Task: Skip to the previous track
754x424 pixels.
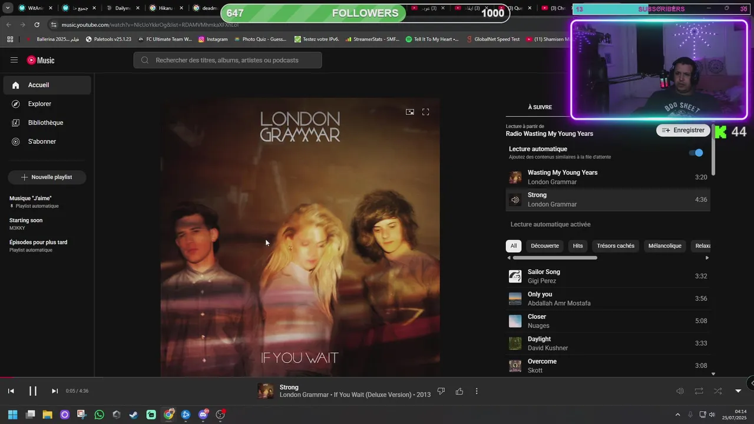Action: point(11,391)
